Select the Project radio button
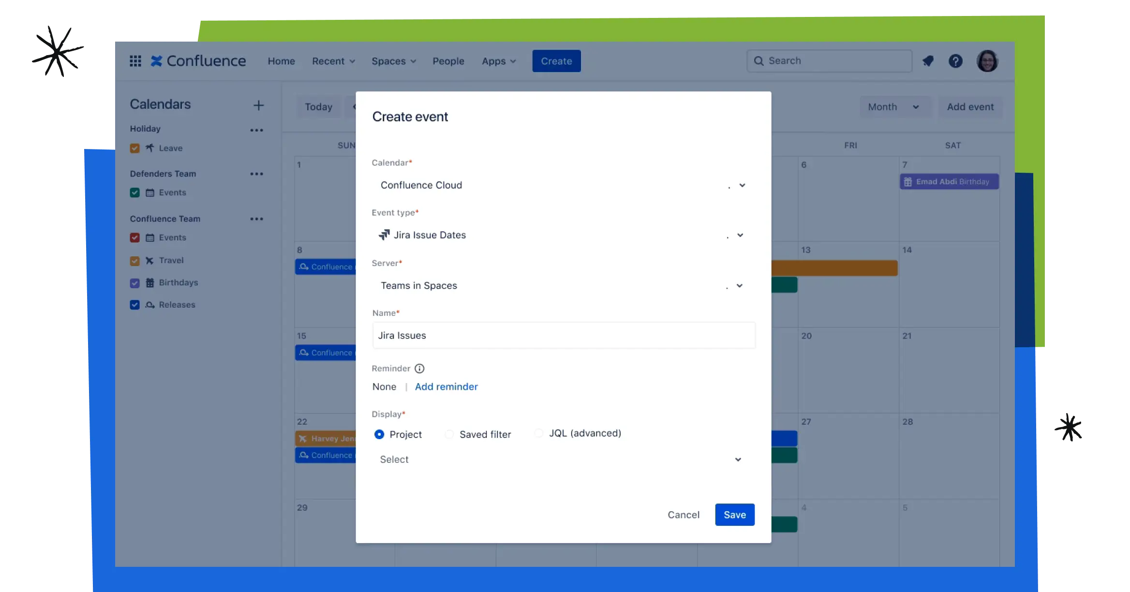Screen dimensions: 1130x592 click(x=379, y=434)
